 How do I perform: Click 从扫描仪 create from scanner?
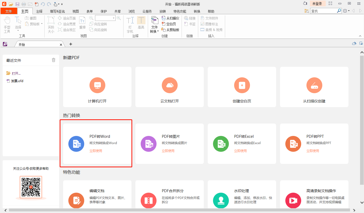pos(171,18)
